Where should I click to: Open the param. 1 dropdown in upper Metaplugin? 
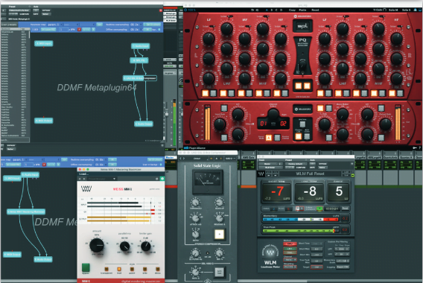click(x=55, y=25)
